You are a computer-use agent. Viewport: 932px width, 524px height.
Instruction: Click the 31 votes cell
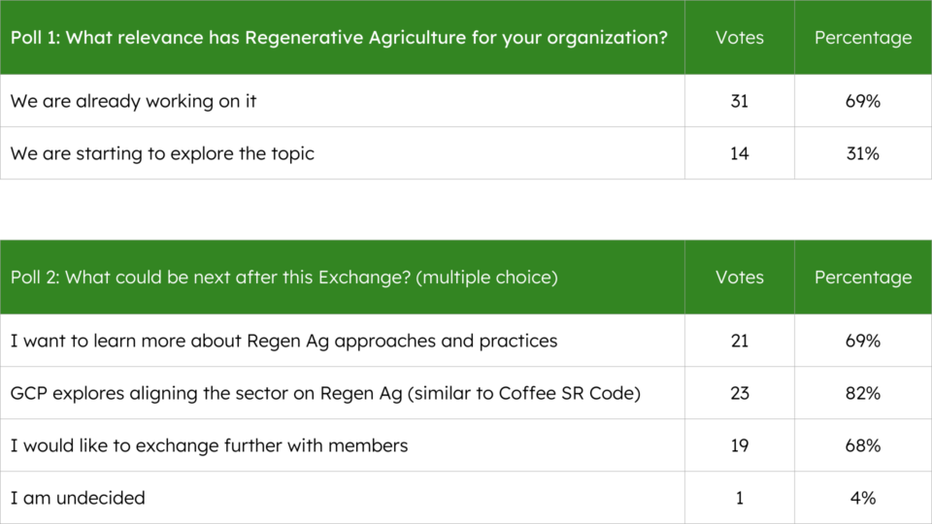[739, 101]
